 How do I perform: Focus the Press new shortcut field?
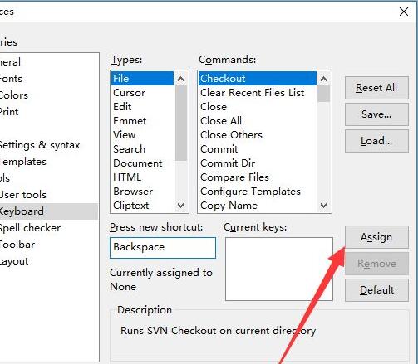(163, 248)
